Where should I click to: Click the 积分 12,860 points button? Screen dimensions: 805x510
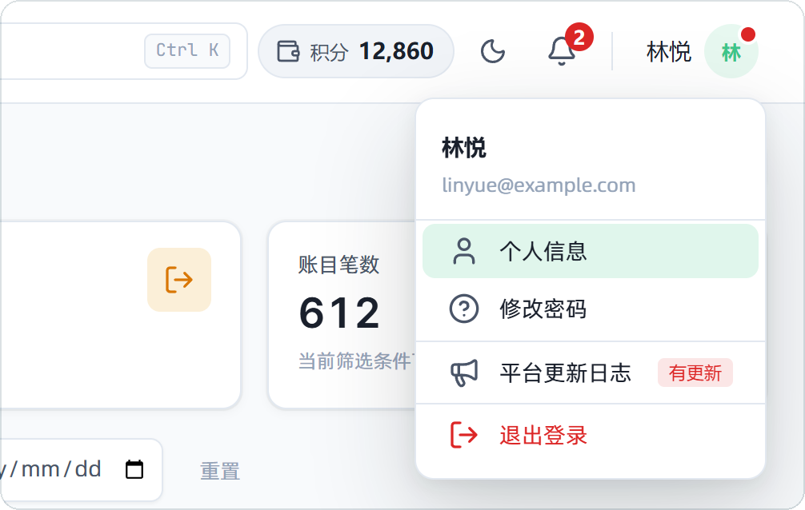[356, 51]
